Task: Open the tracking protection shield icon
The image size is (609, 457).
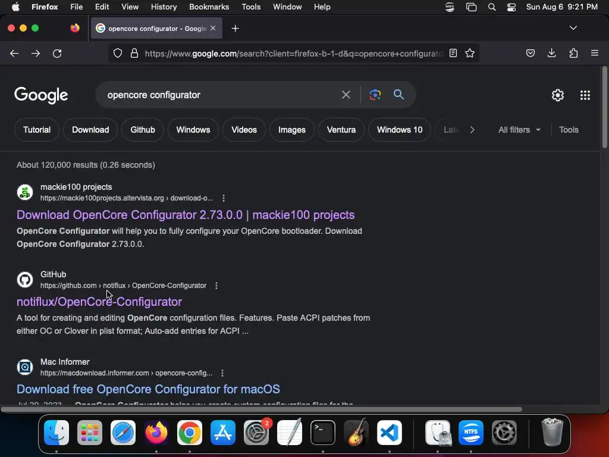Action: pyautogui.click(x=118, y=53)
